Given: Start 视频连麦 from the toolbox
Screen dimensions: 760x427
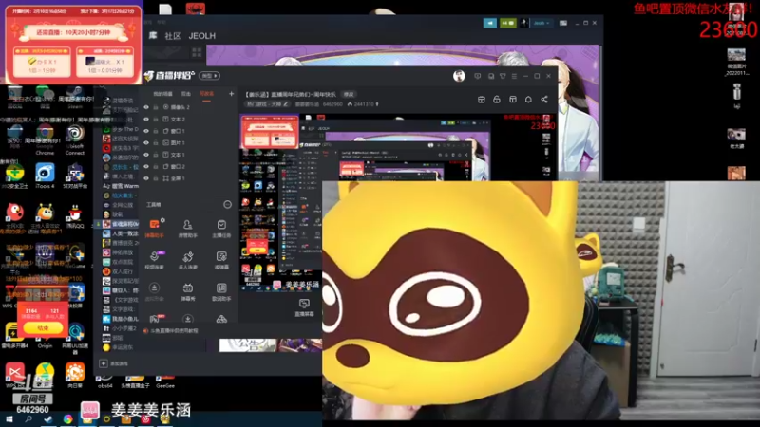Looking at the screenshot, I should (154, 260).
